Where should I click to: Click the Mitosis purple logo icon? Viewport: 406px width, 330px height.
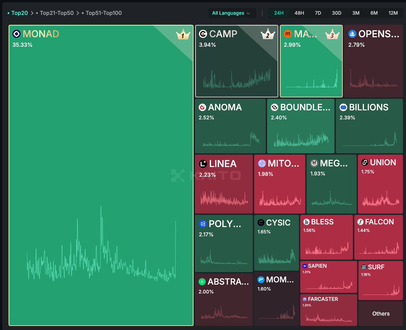262,164
